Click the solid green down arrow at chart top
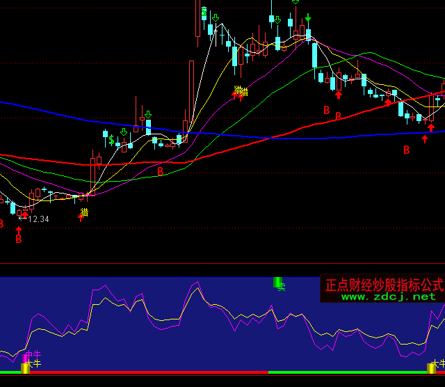This screenshot has width=445, height=387. (307, 17)
